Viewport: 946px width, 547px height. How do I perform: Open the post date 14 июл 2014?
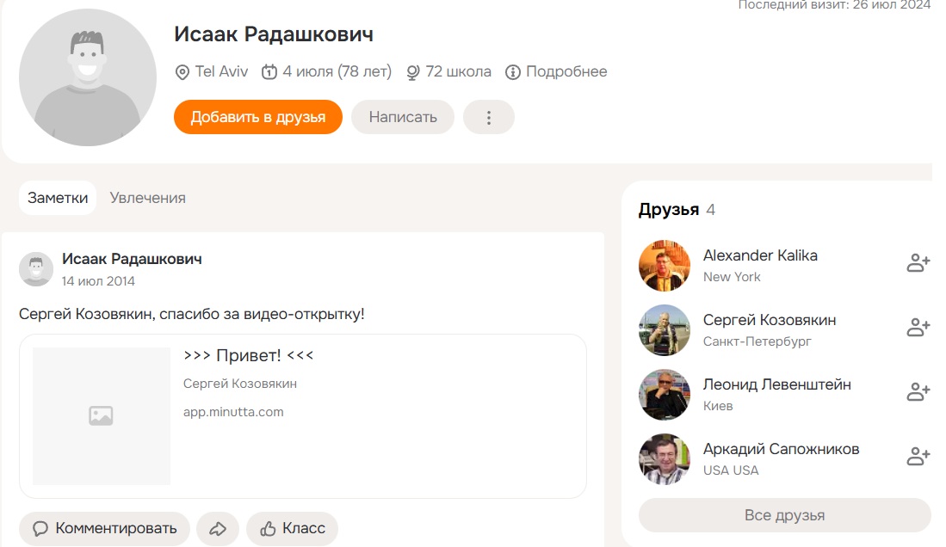pos(98,281)
